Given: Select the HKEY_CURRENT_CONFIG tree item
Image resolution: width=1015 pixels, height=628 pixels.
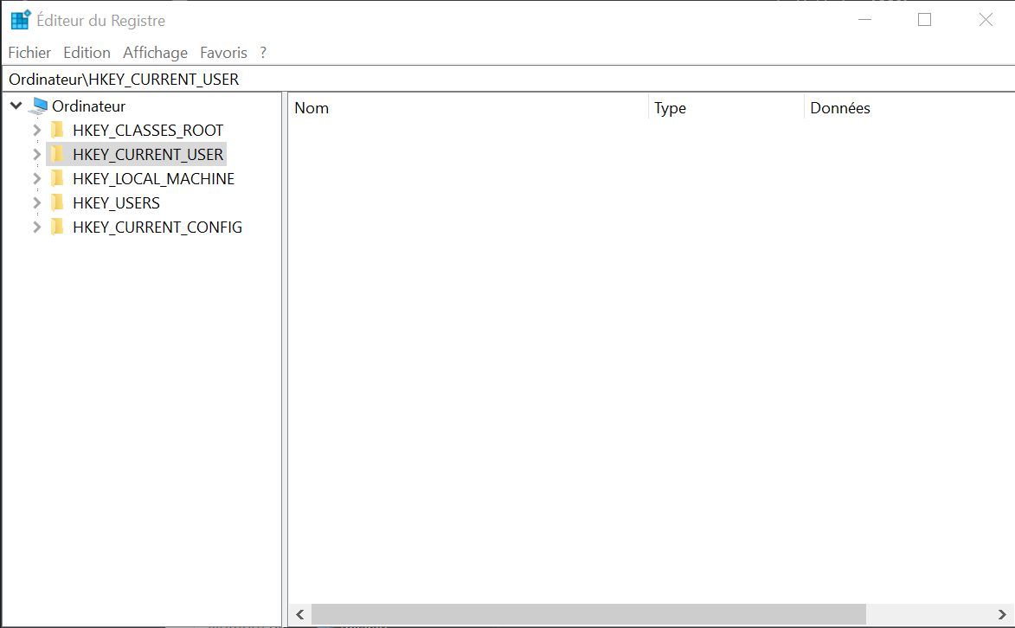Looking at the screenshot, I should [x=157, y=227].
